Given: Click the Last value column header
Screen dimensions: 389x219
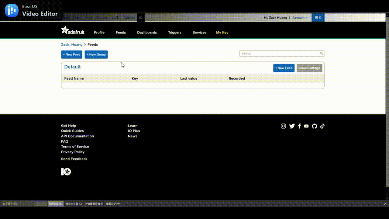Looking at the screenshot, I should (x=189, y=78).
